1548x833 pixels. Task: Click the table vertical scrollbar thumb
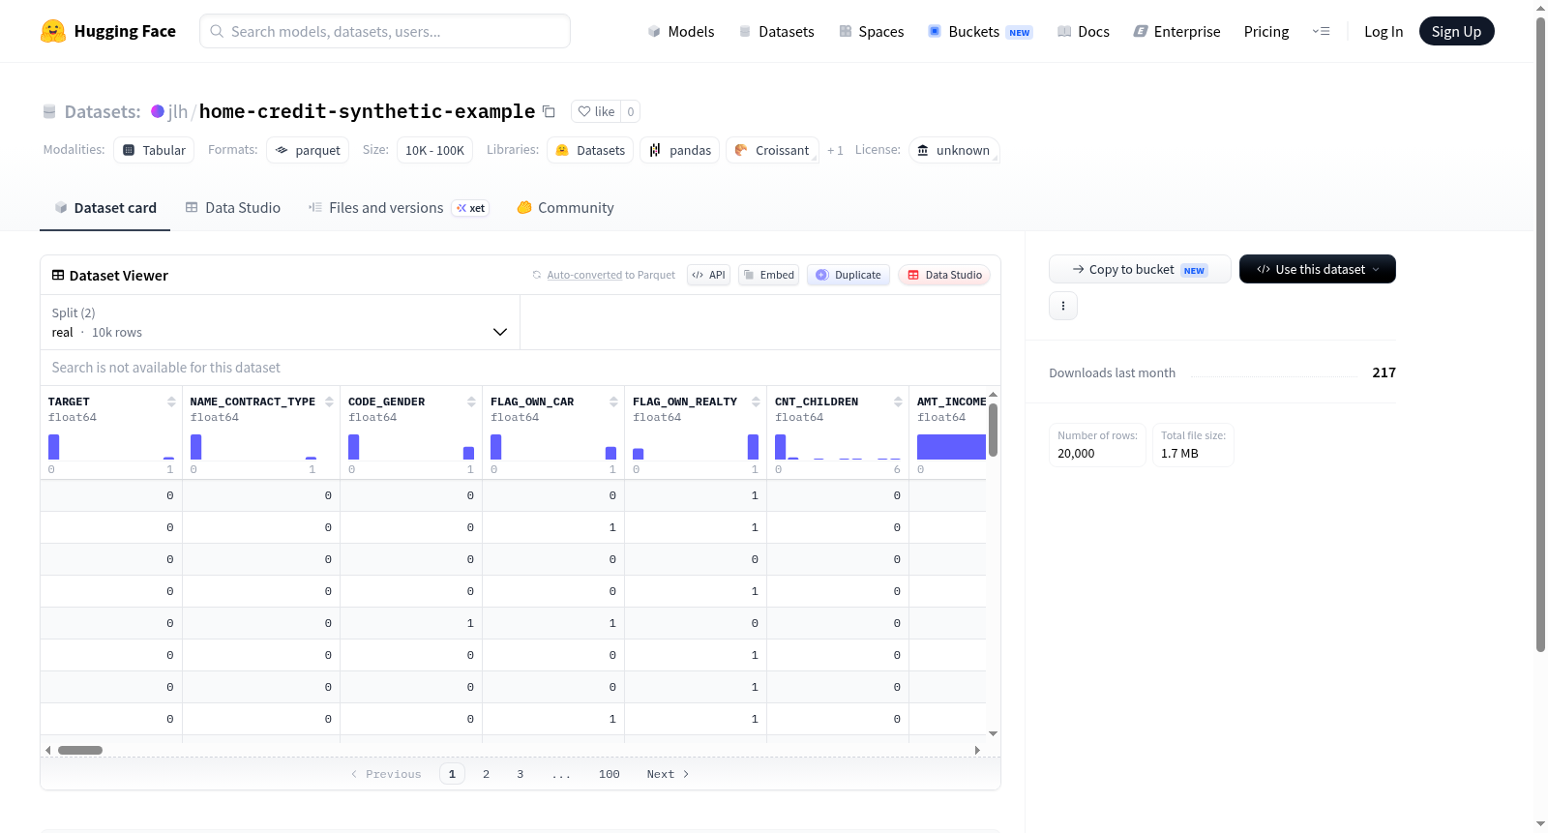[x=993, y=431]
